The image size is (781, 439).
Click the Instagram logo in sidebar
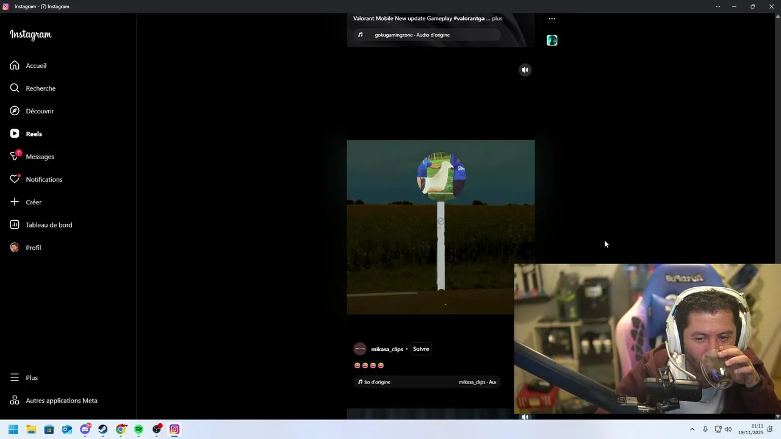[31, 35]
